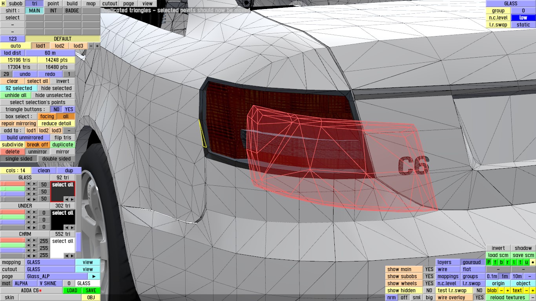Switch to the page mode tab
Screen dimensions: 536x301
click(x=129, y=4)
